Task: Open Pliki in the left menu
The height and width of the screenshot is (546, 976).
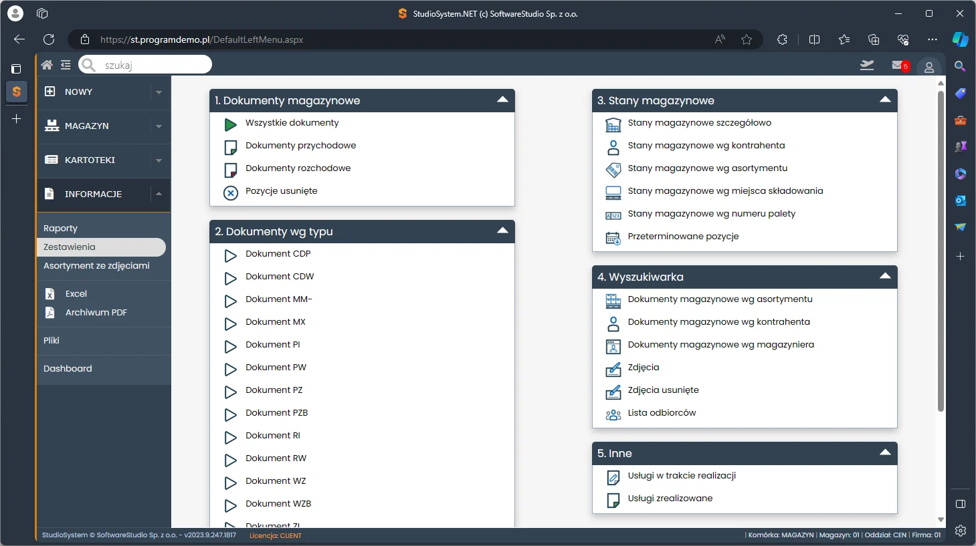Action: click(52, 341)
